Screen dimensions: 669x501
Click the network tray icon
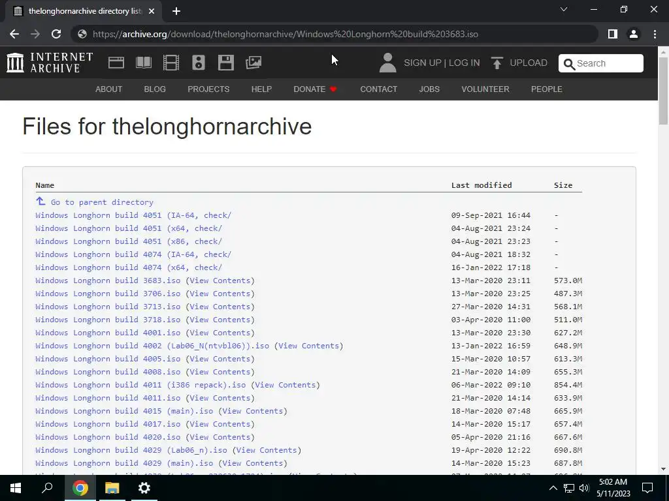tap(569, 488)
